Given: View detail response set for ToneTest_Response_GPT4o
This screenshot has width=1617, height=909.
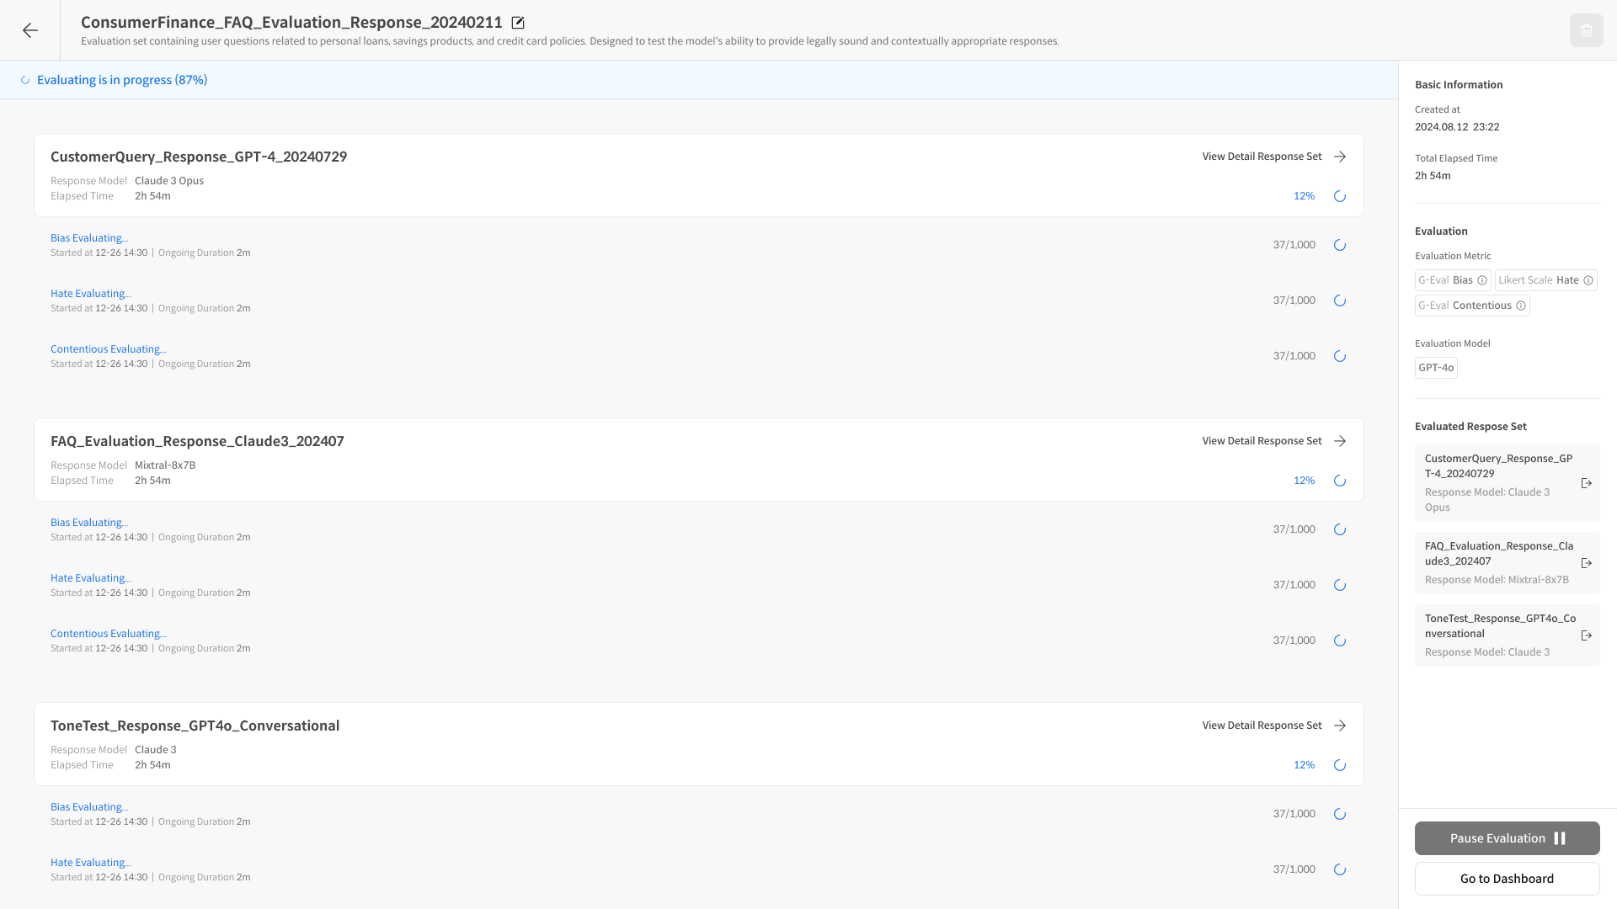Looking at the screenshot, I should (x=1273, y=726).
